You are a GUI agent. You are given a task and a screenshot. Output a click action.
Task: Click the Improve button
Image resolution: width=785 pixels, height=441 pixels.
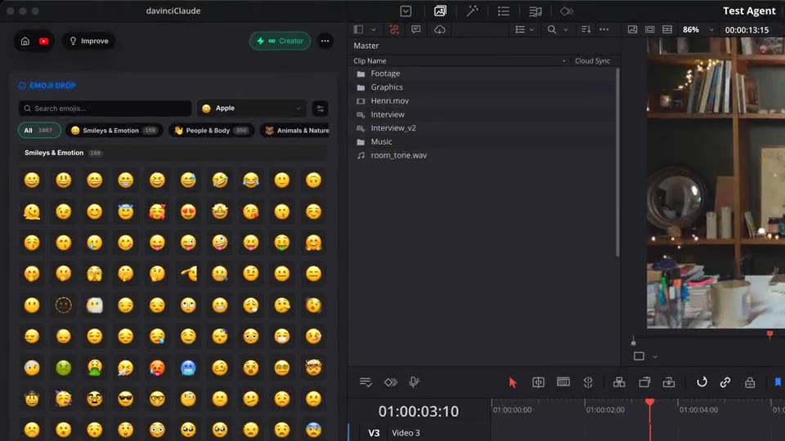[x=88, y=41]
